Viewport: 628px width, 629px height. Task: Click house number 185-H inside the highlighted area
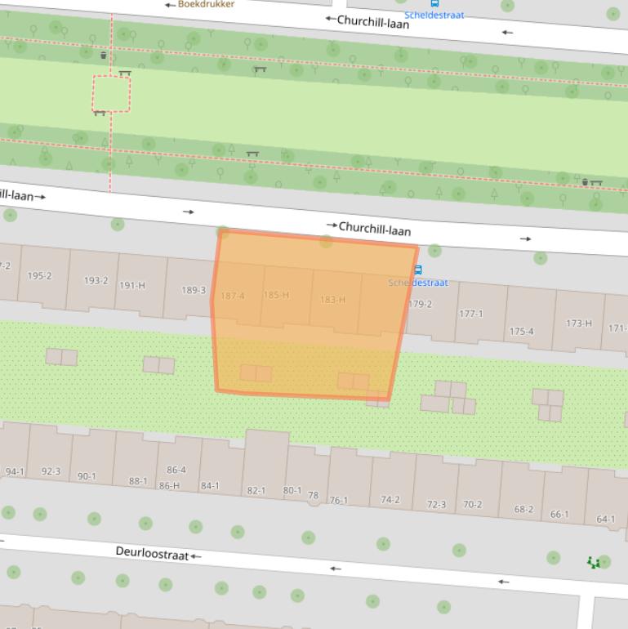click(276, 295)
